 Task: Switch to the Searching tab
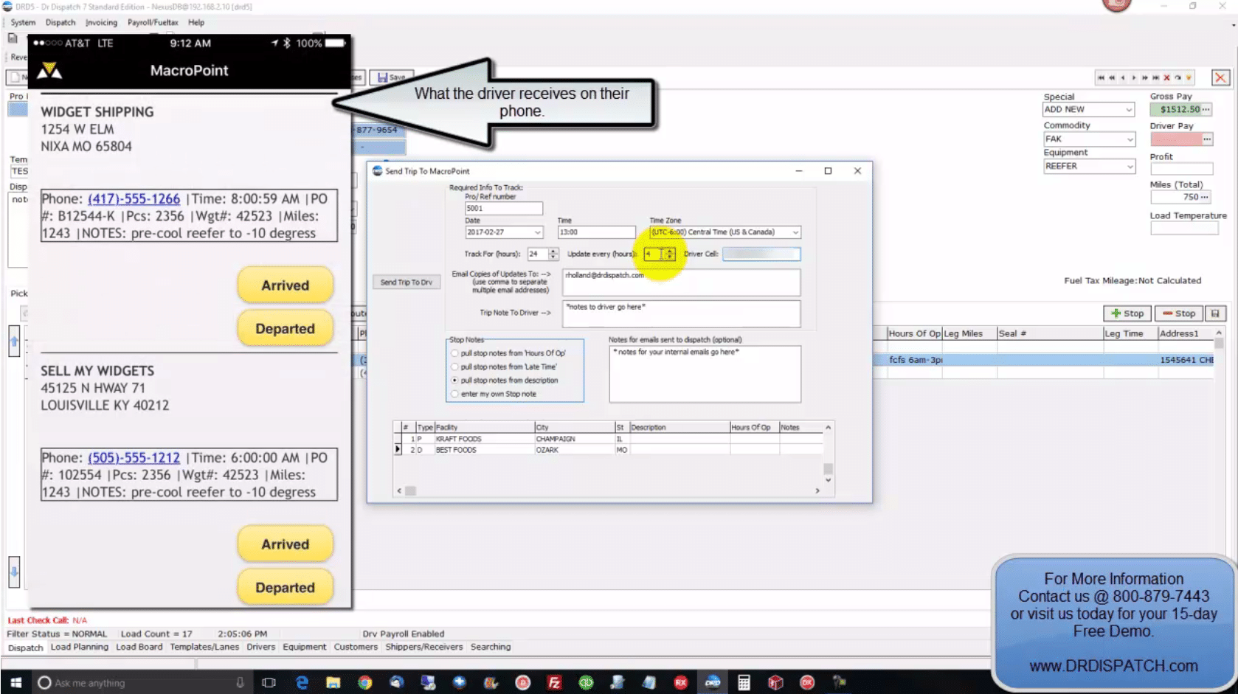point(491,647)
